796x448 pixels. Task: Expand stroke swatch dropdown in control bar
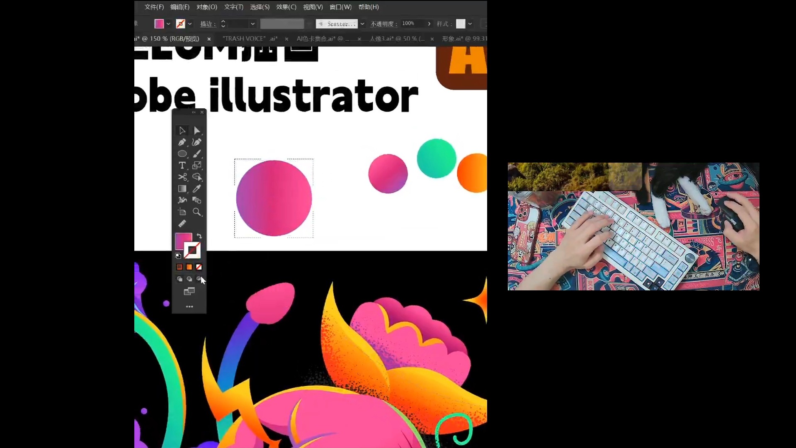[190, 24]
